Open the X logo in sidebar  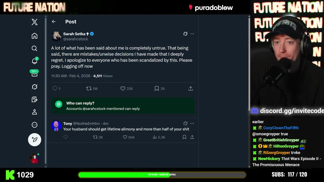coord(34,22)
